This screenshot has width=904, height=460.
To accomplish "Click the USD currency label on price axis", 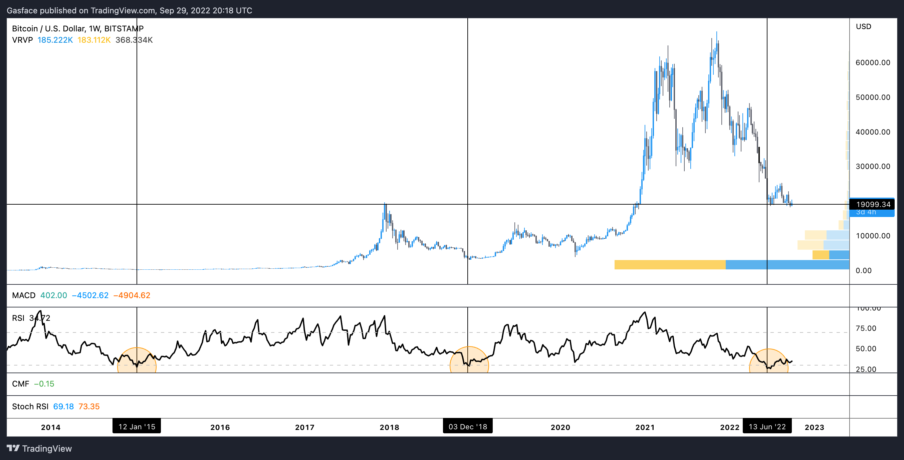I will pos(863,26).
